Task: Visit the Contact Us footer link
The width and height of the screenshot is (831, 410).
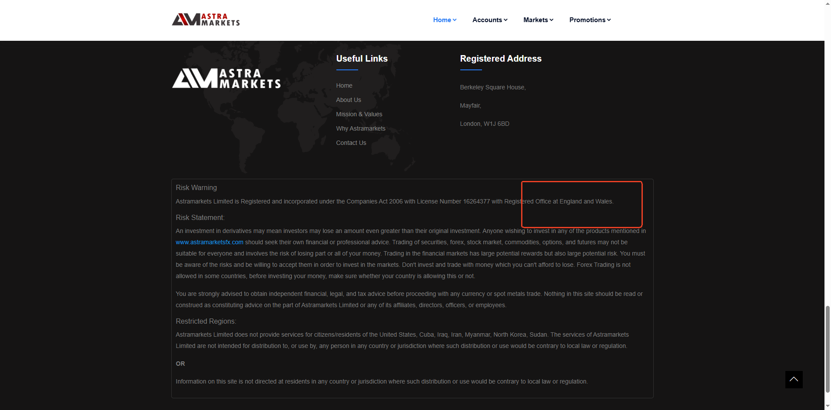Action: [351, 143]
